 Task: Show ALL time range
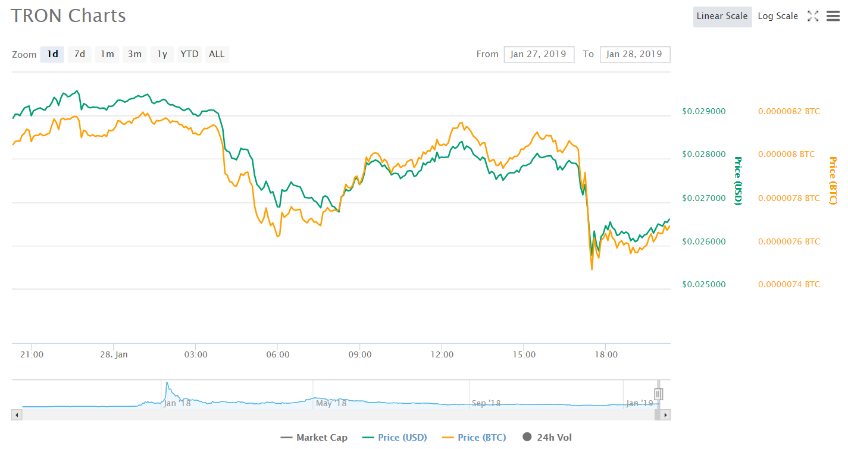(x=217, y=54)
